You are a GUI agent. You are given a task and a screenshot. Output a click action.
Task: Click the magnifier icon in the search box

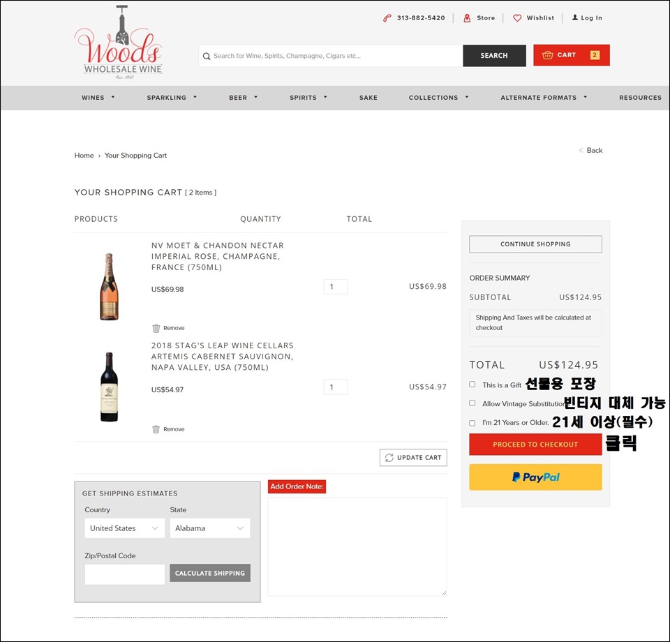point(207,56)
